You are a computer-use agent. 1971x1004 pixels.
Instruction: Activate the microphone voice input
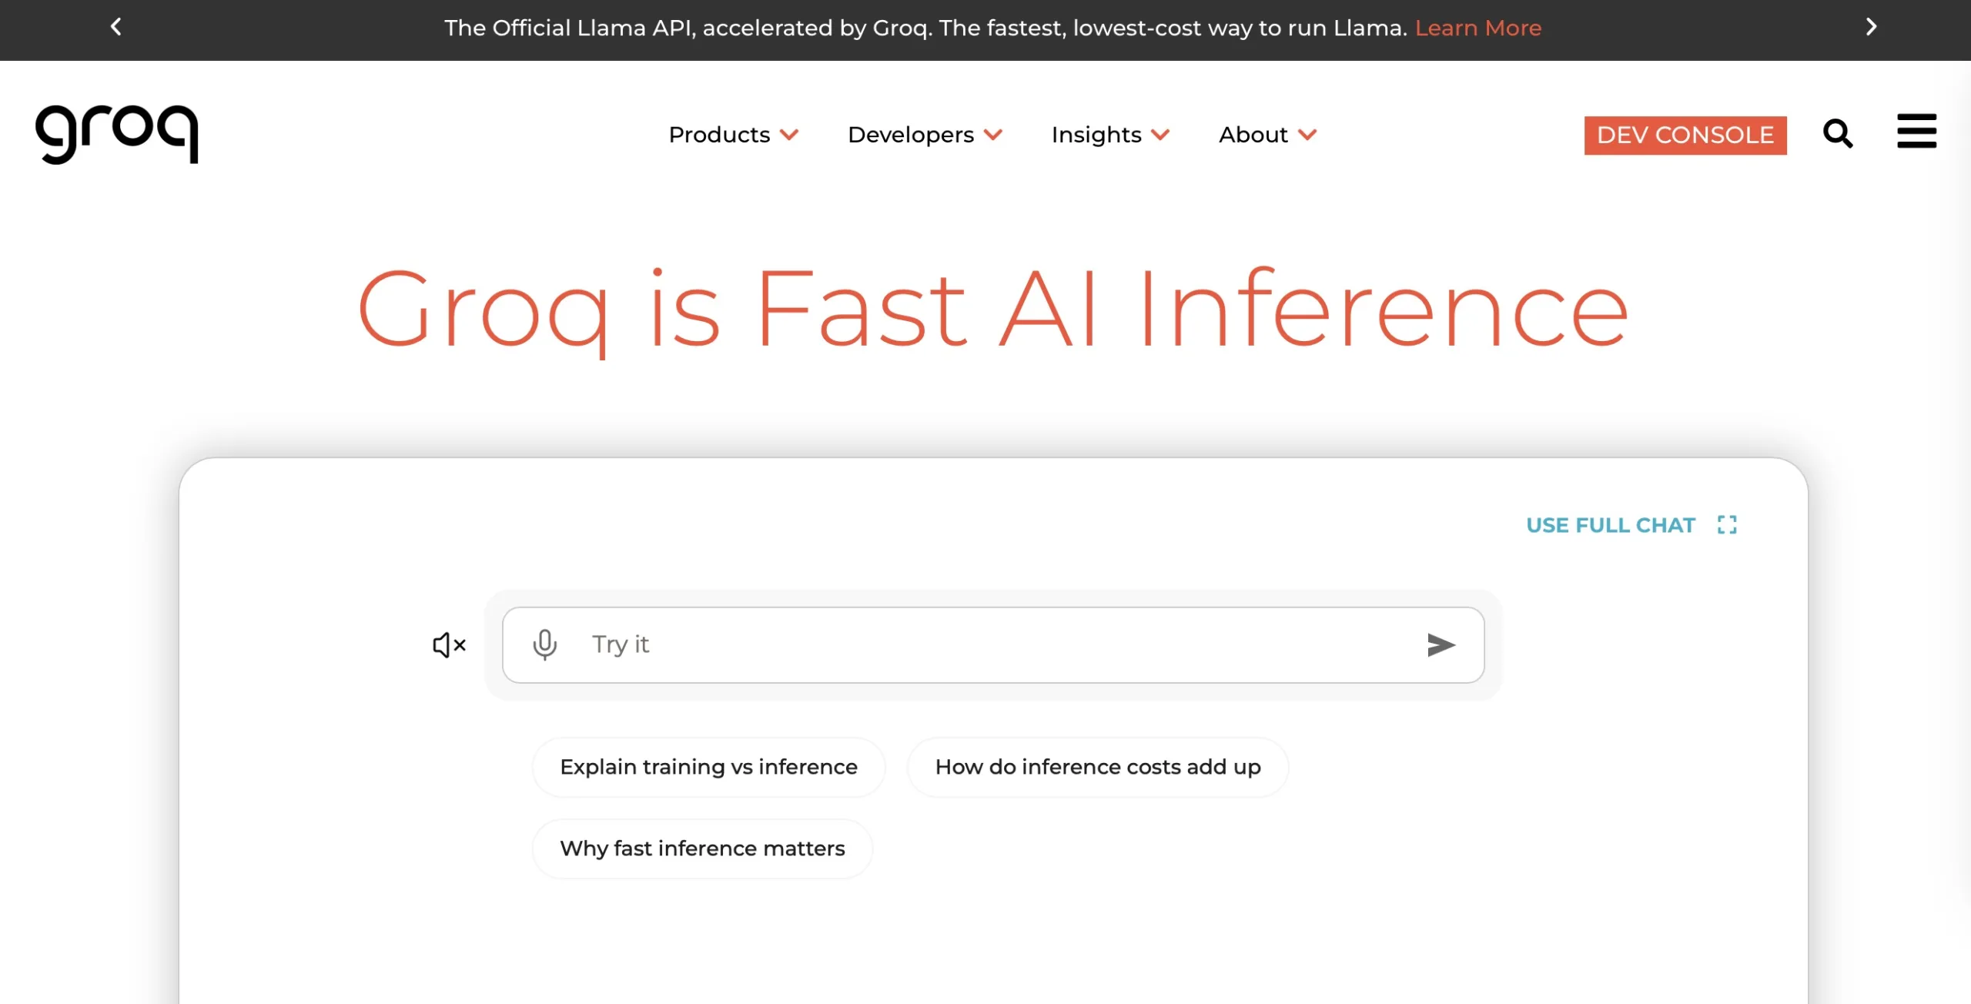[x=545, y=645]
